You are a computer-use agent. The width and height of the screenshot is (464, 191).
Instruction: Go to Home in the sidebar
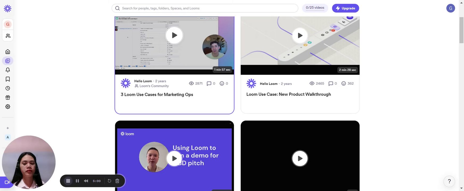point(8,52)
